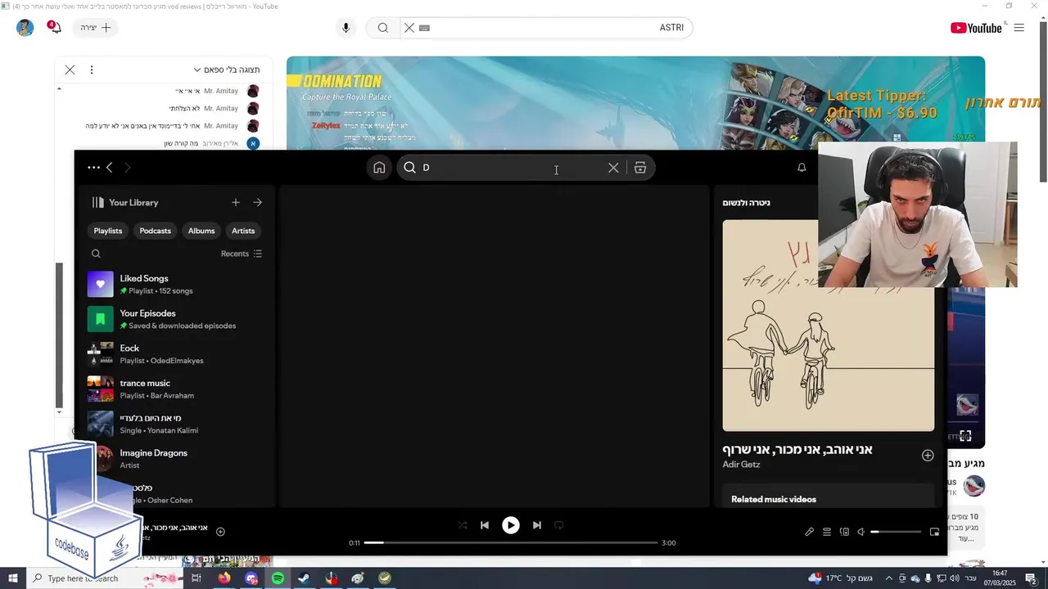
Task: Click the YouTube page vertical scrollbar
Action: [x=1042, y=102]
